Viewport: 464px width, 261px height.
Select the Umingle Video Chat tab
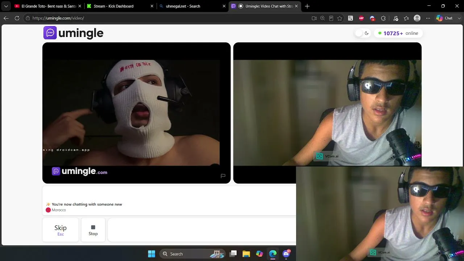[265, 6]
